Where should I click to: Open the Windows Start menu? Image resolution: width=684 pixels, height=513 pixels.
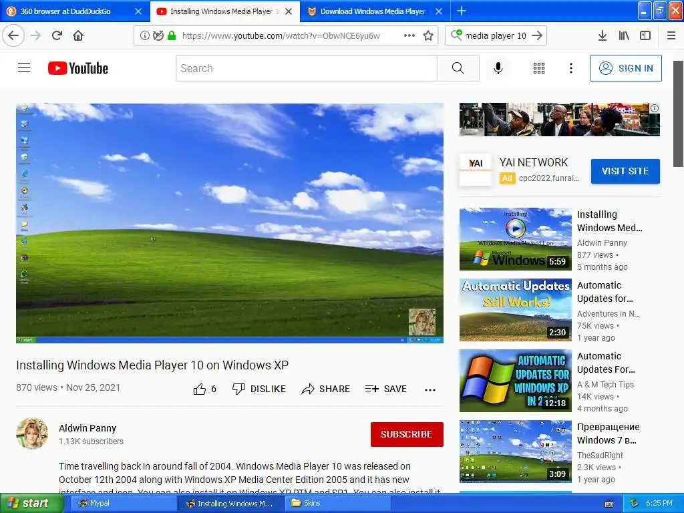coord(31,503)
